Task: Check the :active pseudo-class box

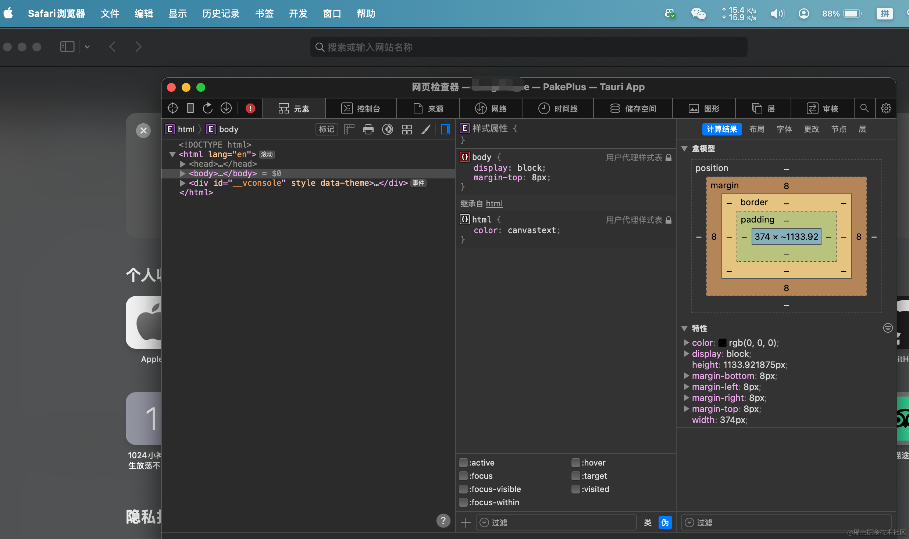Action: click(x=463, y=463)
